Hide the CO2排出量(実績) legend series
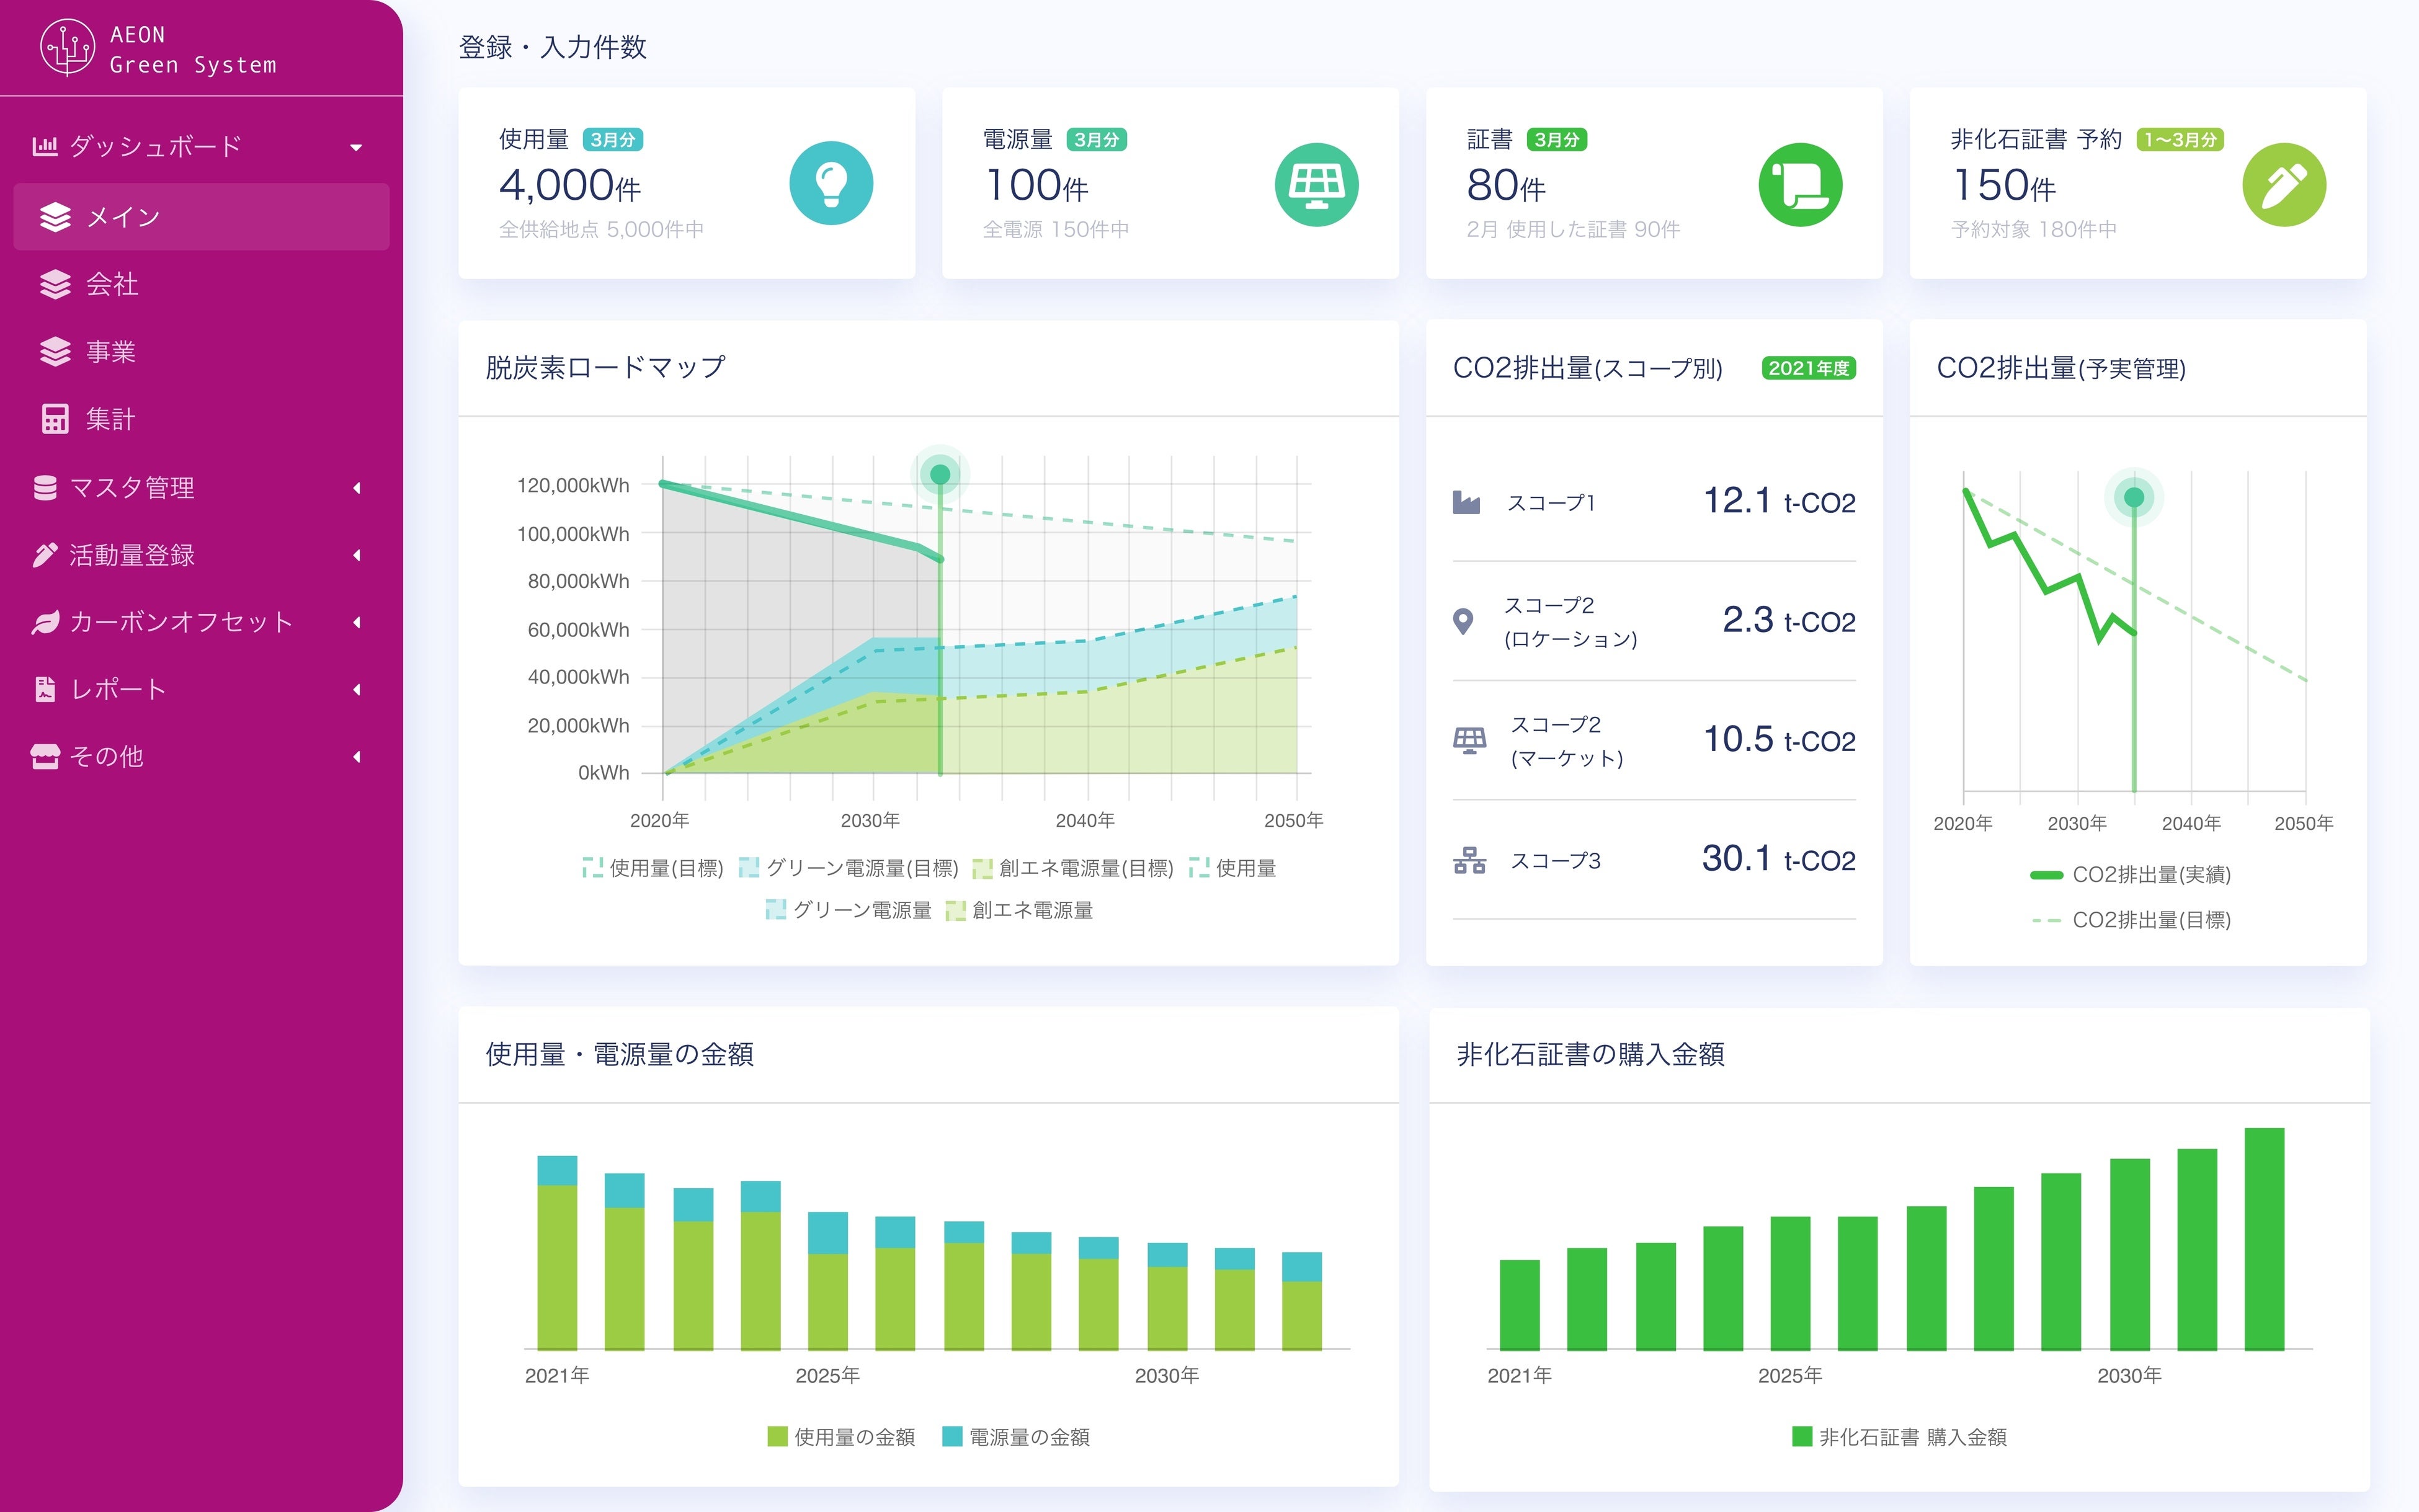 2131,875
